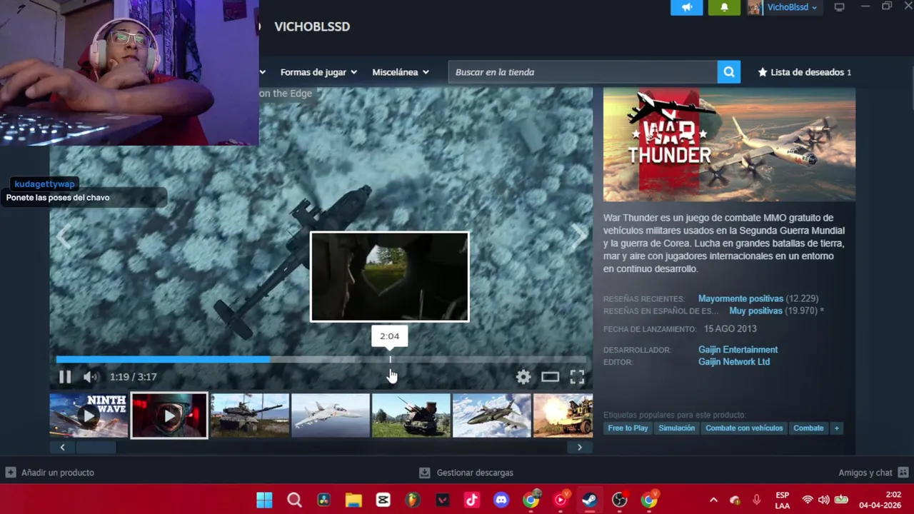914x514 pixels.
Task: Click the thumbnail strip scrollbar handle
Action: [x=96, y=448]
